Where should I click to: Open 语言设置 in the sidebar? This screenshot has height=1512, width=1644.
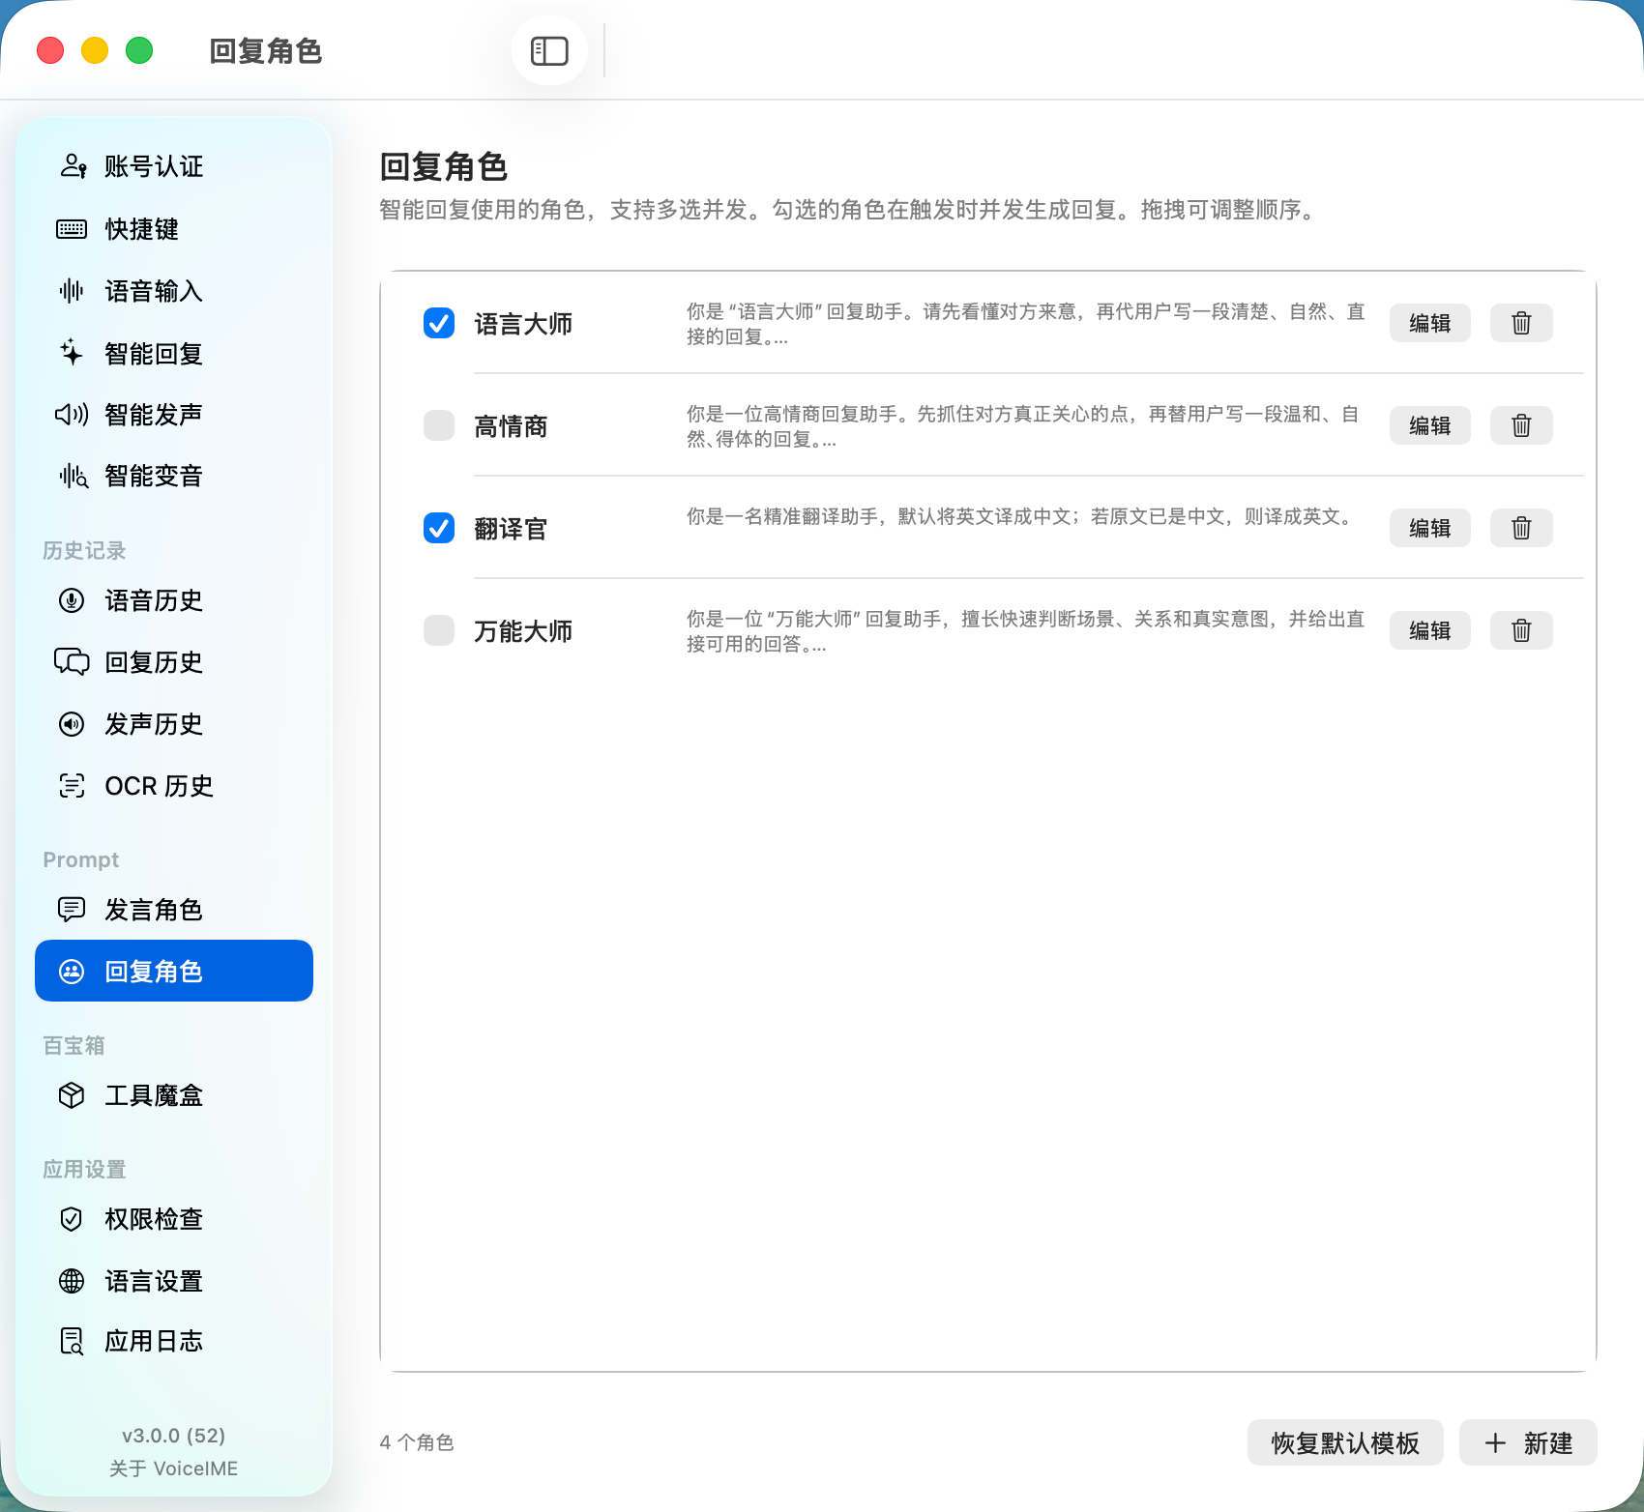tap(174, 1281)
